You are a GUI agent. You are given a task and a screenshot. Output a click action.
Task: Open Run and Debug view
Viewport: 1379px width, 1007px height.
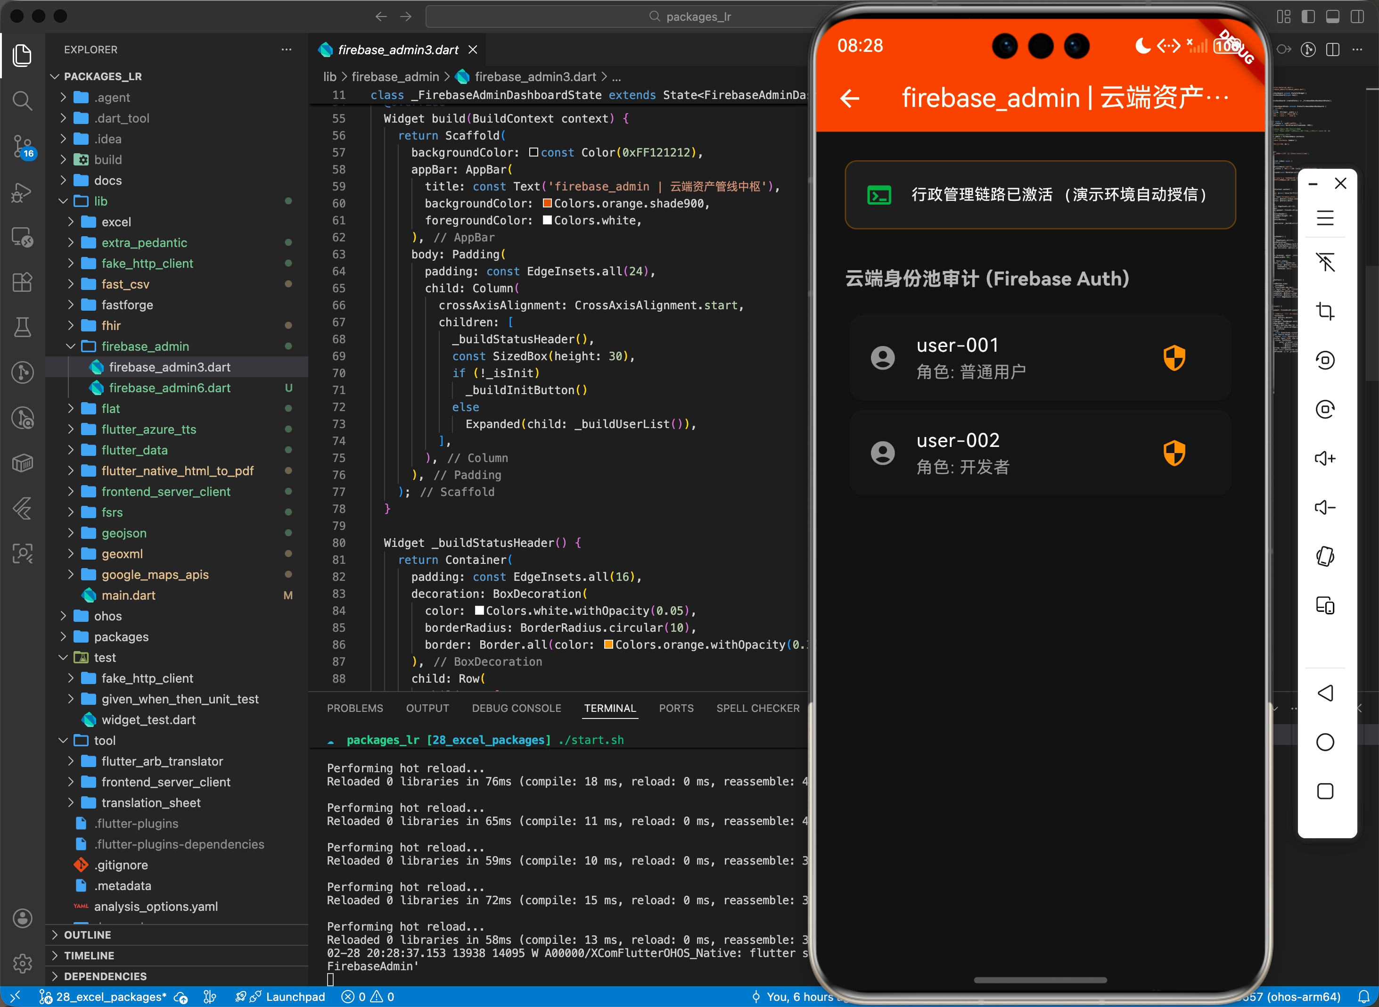(23, 193)
